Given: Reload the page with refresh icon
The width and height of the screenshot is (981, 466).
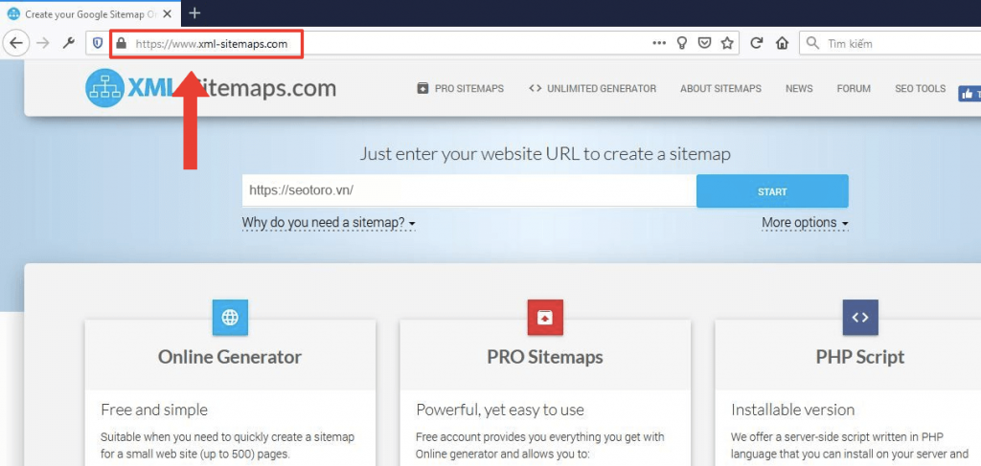Looking at the screenshot, I should [x=757, y=43].
